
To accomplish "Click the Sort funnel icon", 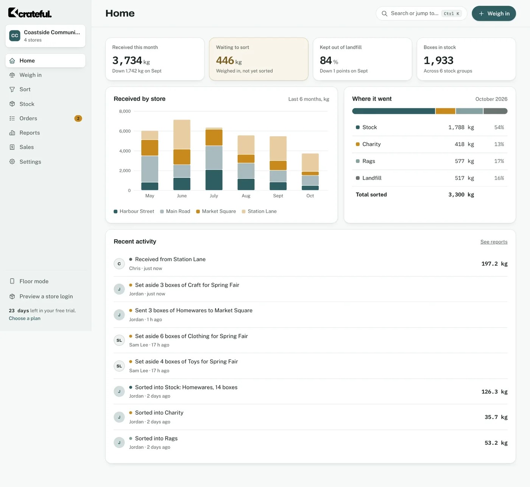I will (12, 89).
